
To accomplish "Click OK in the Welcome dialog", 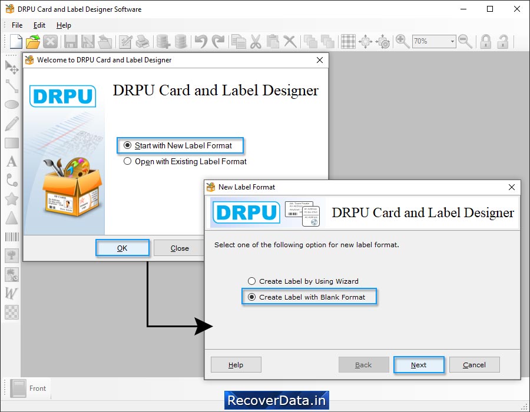I will pyautogui.click(x=122, y=248).
